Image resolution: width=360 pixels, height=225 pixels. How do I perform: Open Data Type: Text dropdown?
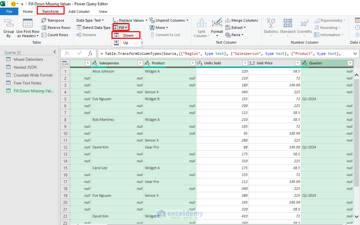(90, 20)
